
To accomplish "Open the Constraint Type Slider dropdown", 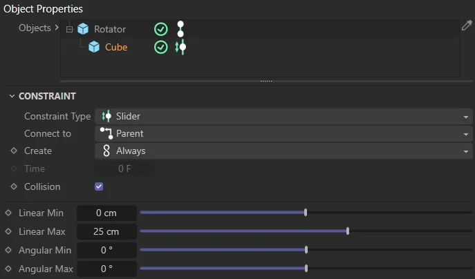I will (x=283, y=117).
